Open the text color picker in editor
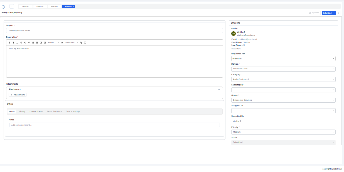The image size is (344, 172). coord(62,42)
